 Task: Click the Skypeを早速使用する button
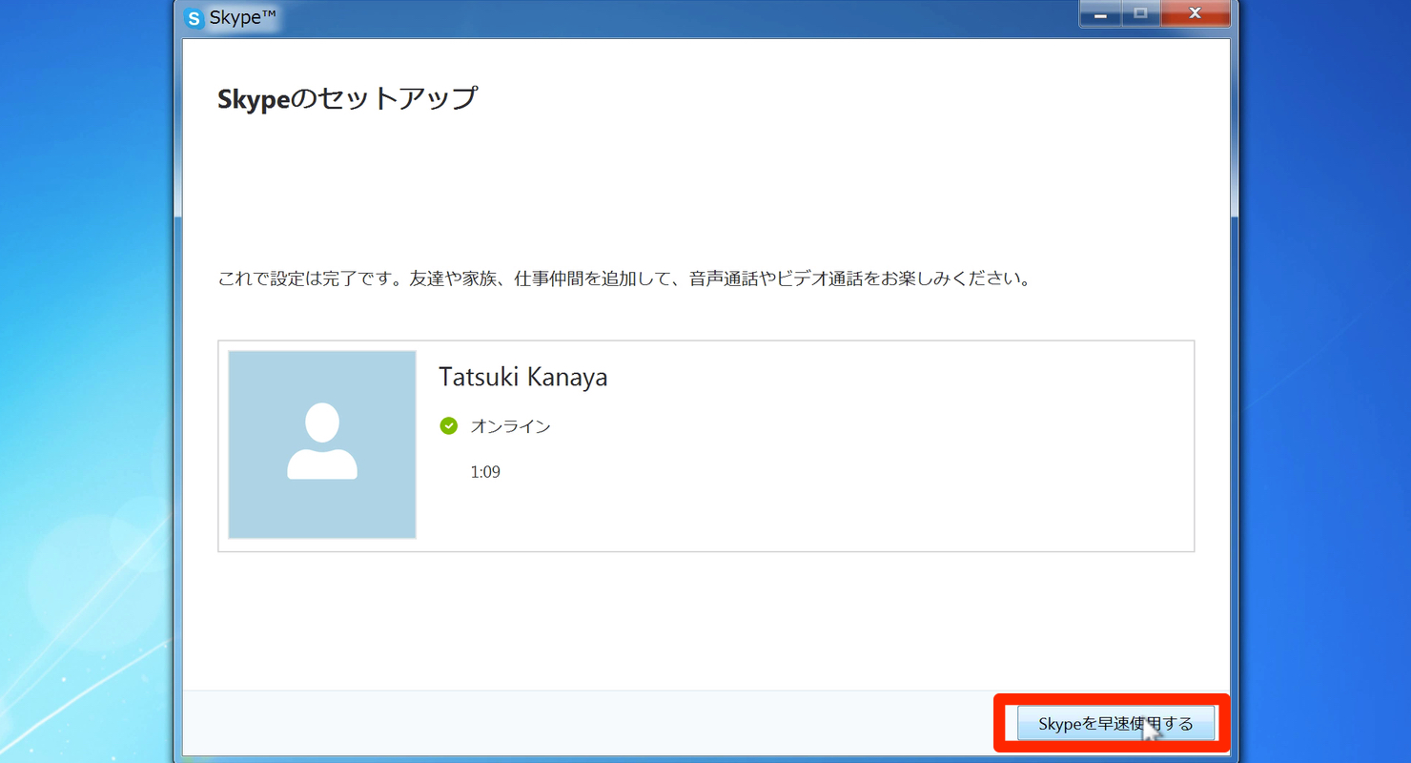(1115, 724)
